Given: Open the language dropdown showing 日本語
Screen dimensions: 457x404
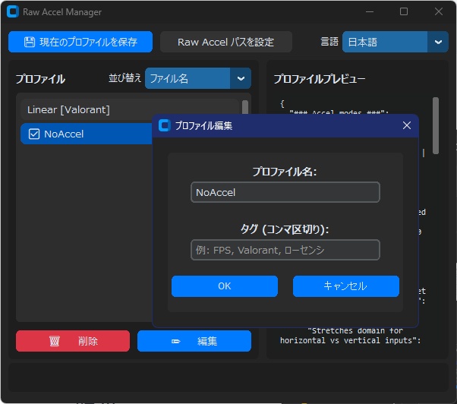Looking at the screenshot, I should pos(395,42).
